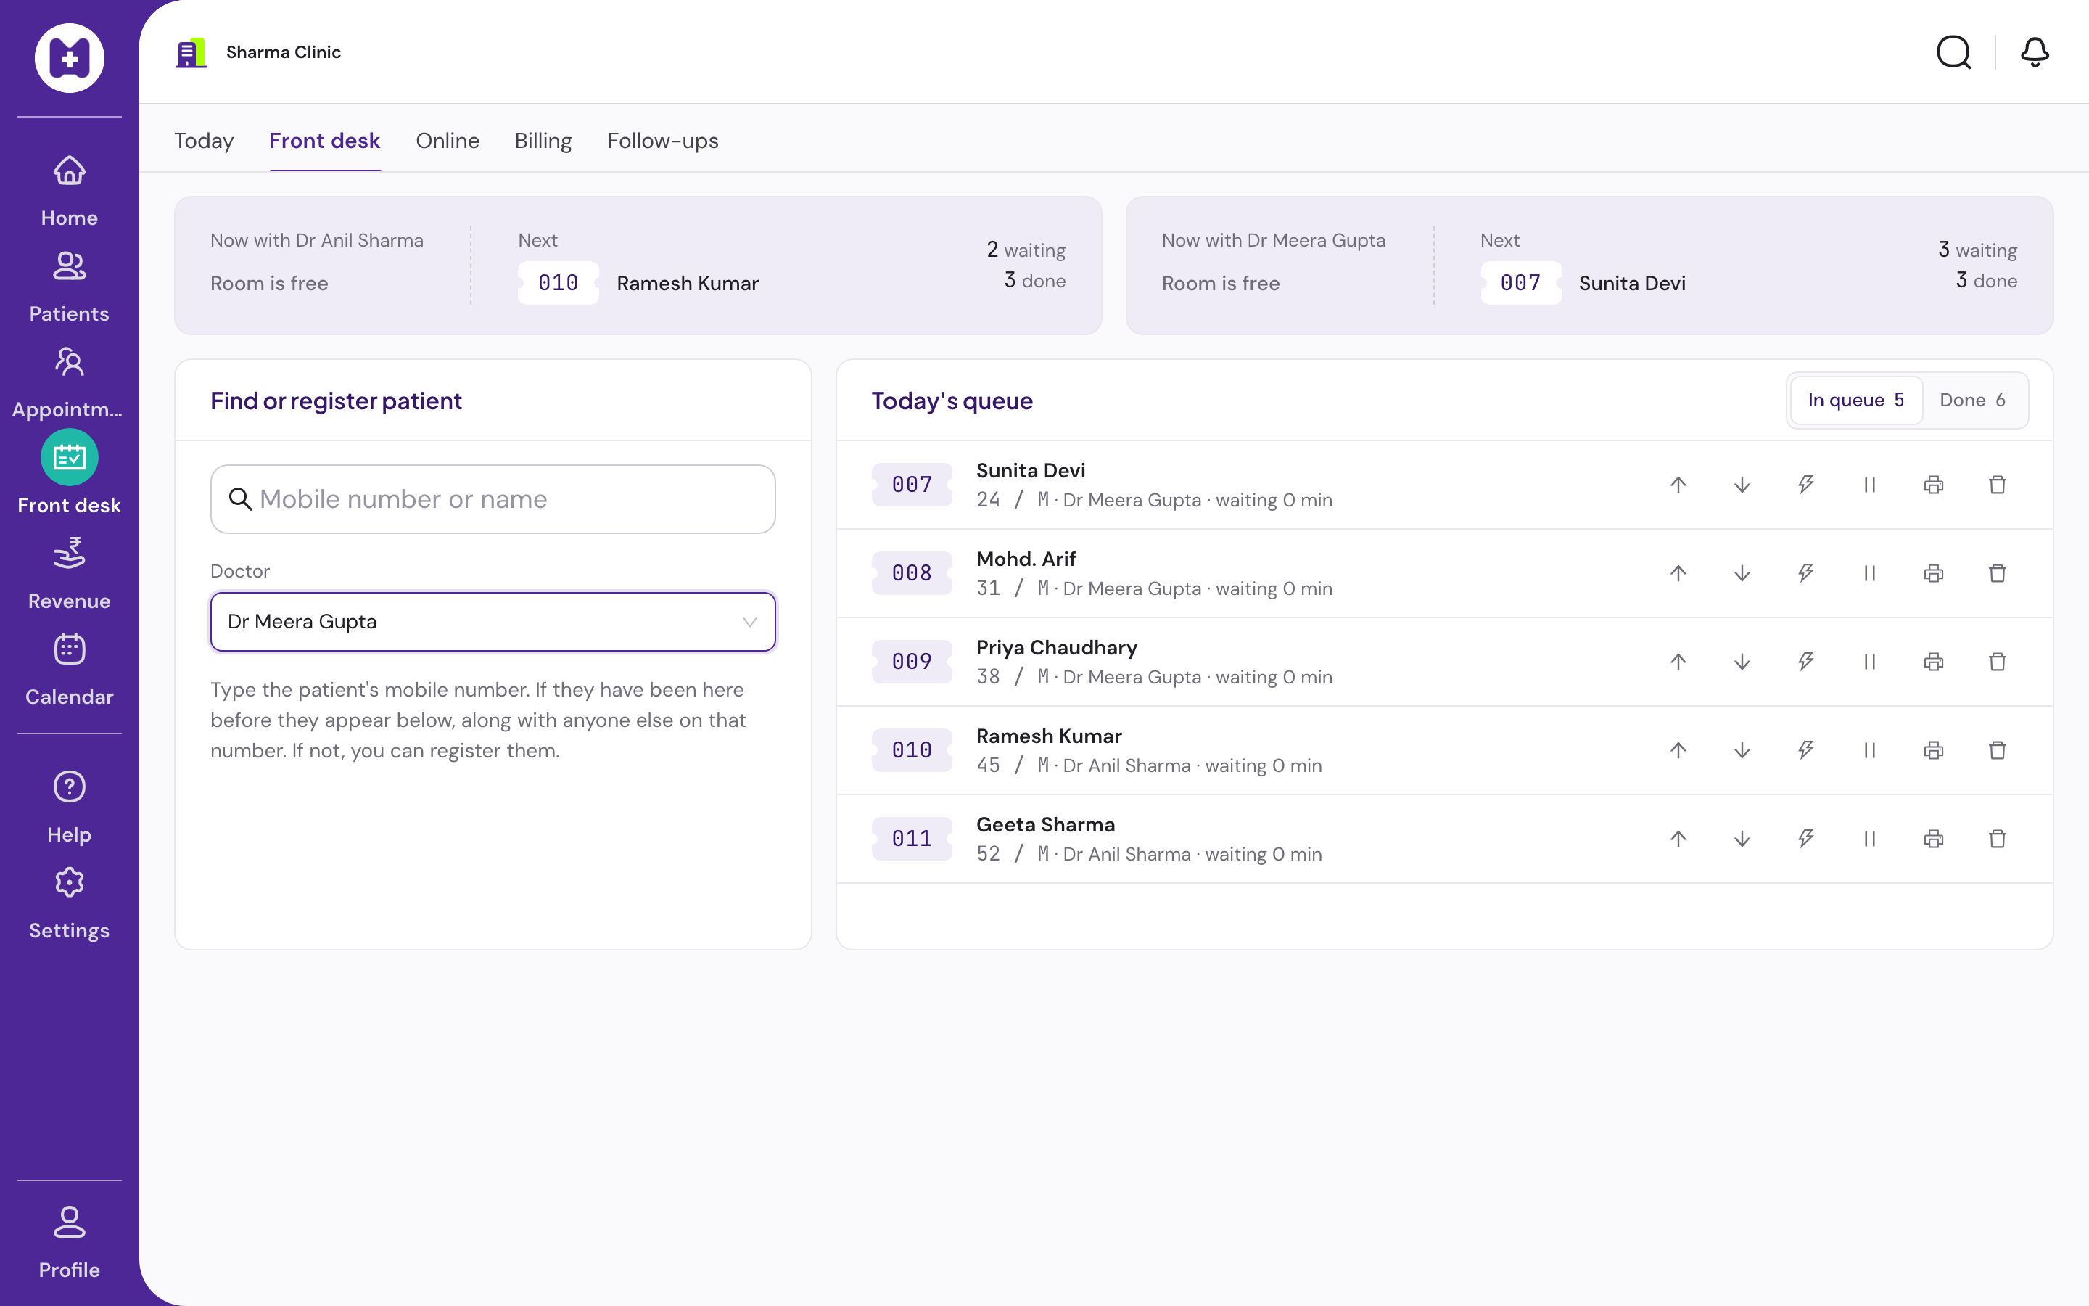This screenshot has width=2089, height=1306.
Task: Click next token 010 Ramesh Kumar
Action: pos(638,283)
